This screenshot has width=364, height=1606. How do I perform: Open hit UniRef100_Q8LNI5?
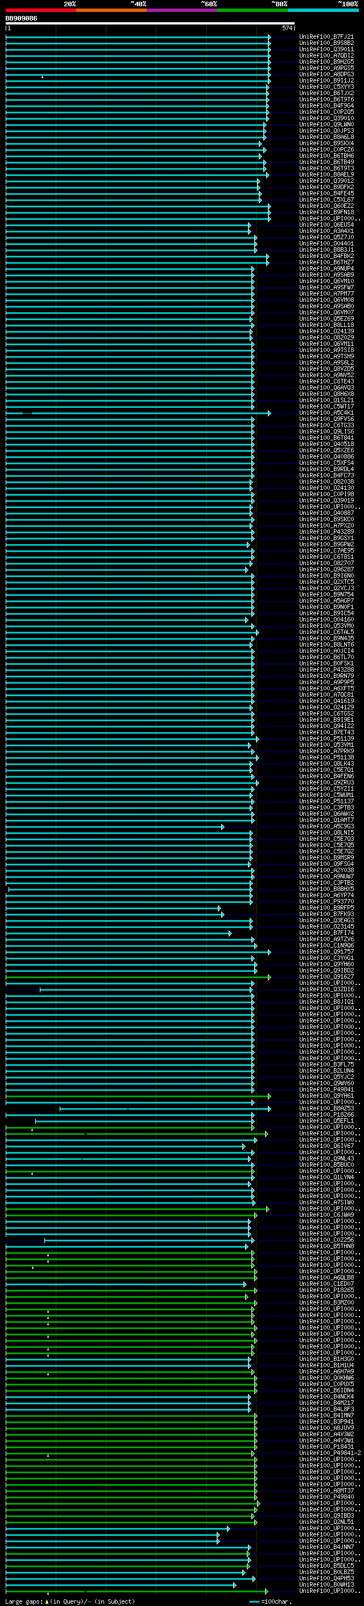click(326, 832)
